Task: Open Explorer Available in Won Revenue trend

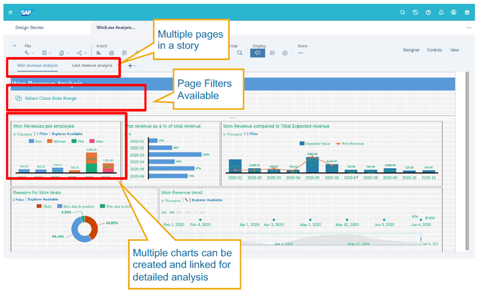Action: [207, 200]
